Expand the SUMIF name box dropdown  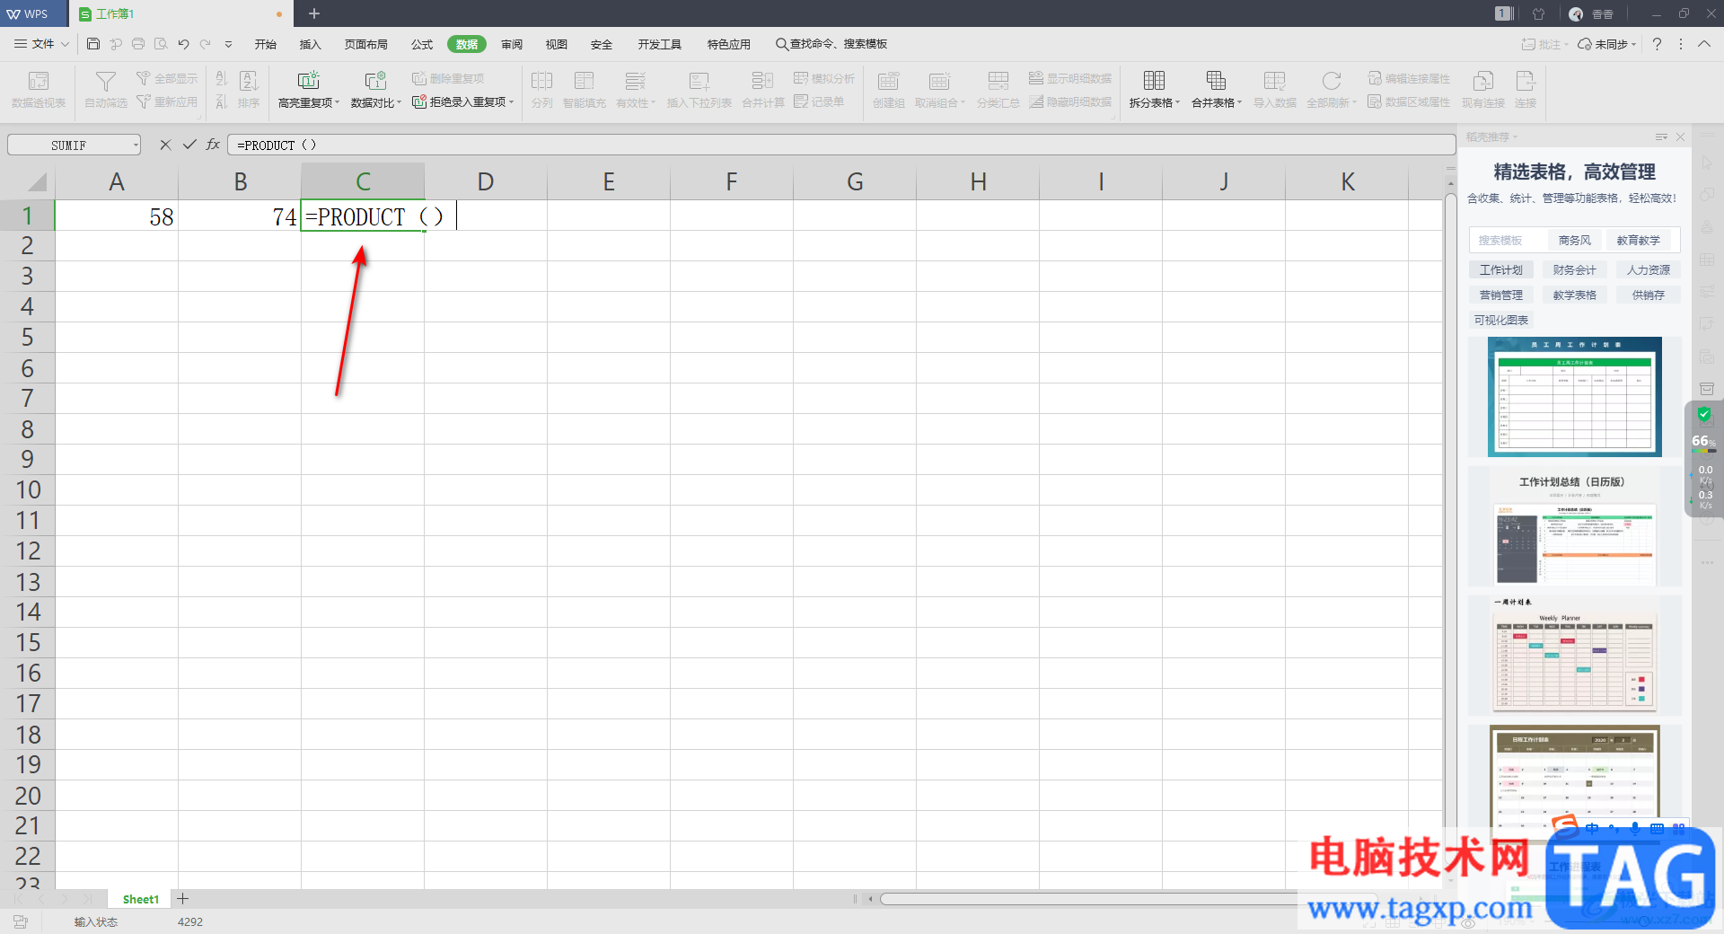pyautogui.click(x=136, y=145)
